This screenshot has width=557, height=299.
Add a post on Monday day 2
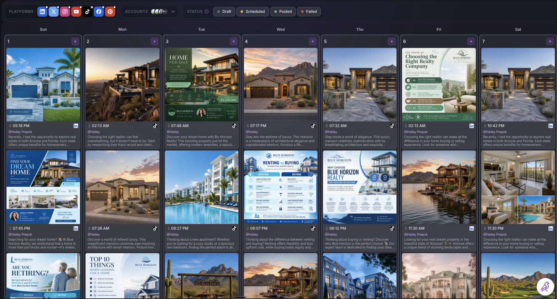click(x=155, y=41)
